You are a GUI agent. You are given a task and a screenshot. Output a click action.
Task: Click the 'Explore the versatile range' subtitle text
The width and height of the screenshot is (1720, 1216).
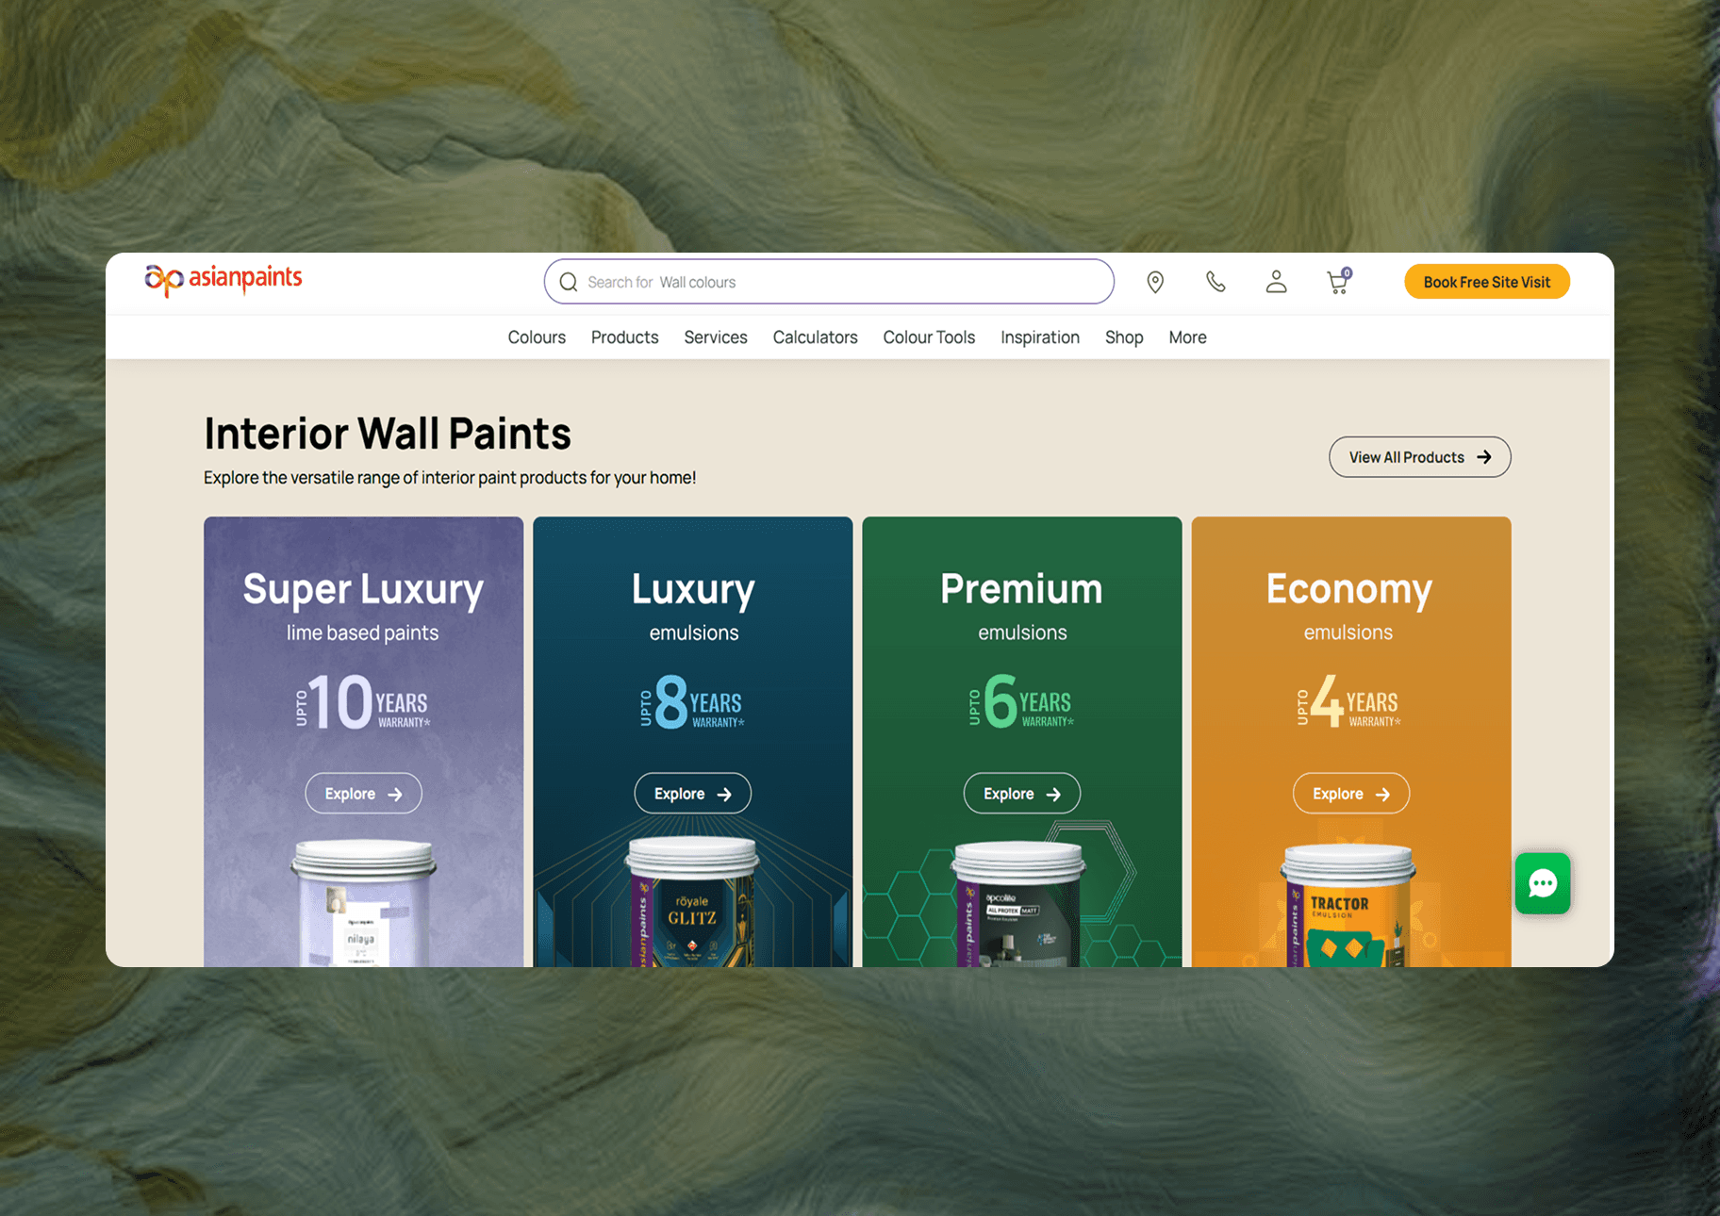click(450, 478)
